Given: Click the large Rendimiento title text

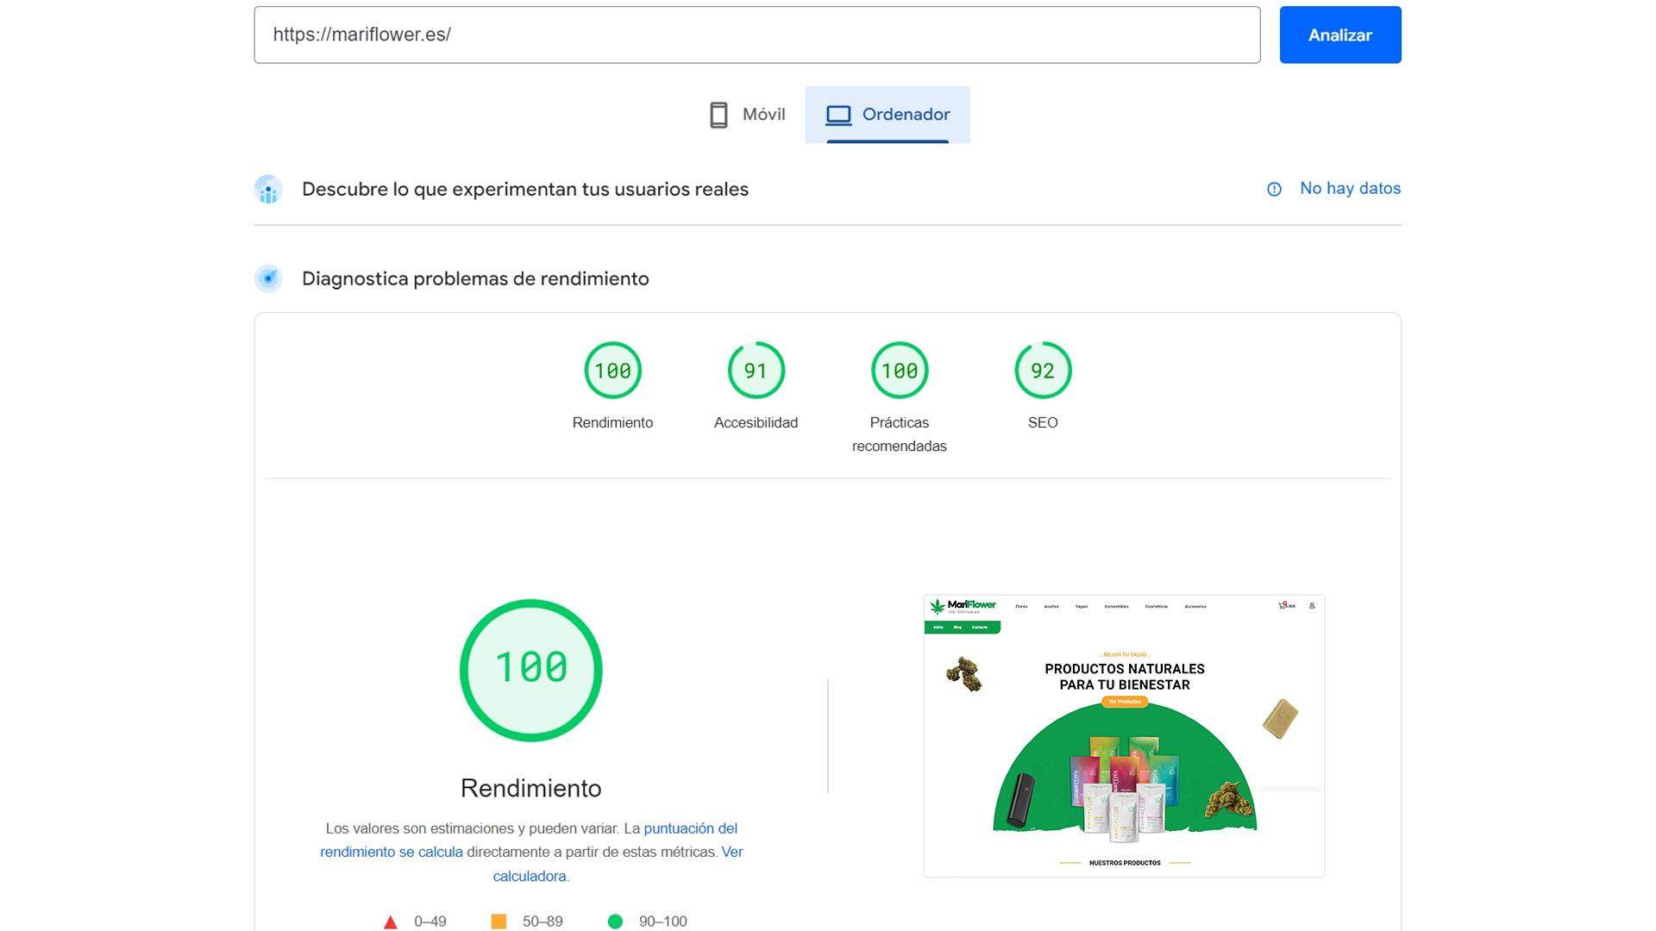Looking at the screenshot, I should (530, 788).
